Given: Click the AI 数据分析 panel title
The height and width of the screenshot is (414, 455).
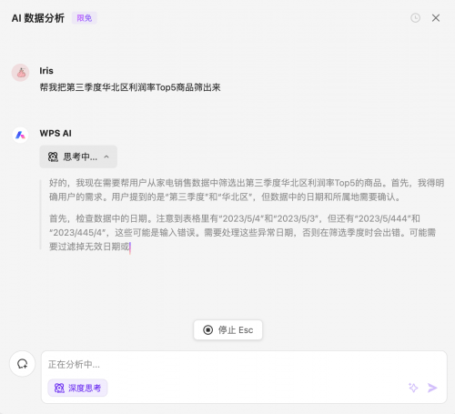Looking at the screenshot, I should pyautogui.click(x=38, y=18).
